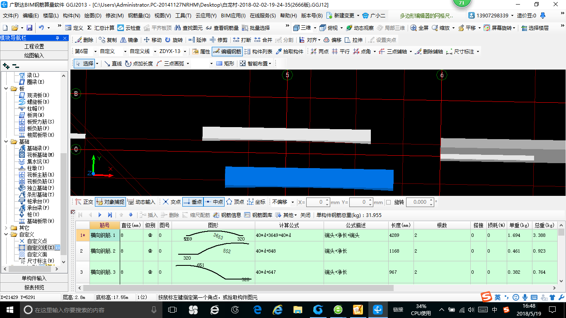Click the 删除 (delete) tool
566x318 pixels.
(x=84, y=40)
